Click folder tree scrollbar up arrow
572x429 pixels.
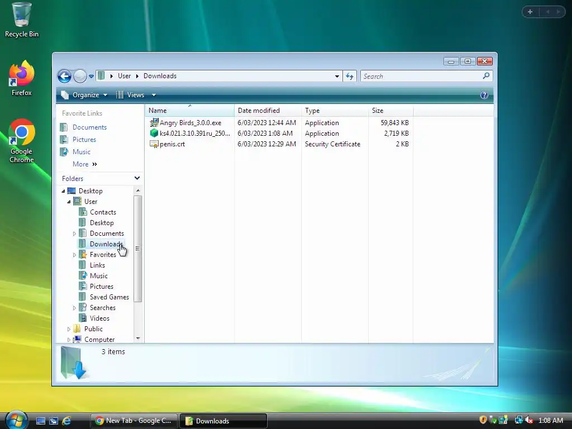point(138,190)
